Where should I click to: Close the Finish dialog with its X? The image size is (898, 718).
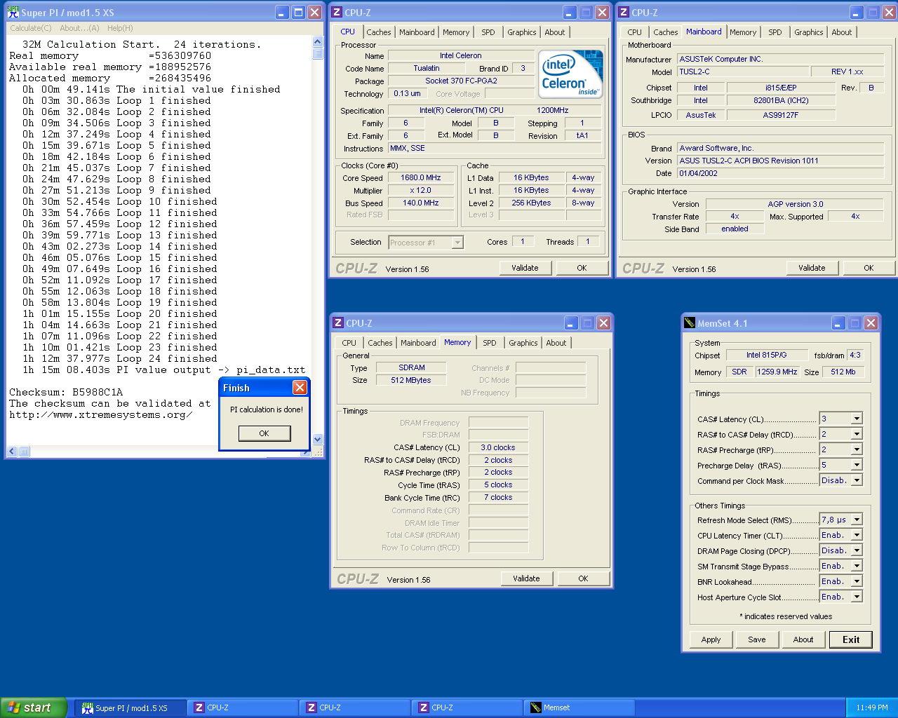(300, 388)
